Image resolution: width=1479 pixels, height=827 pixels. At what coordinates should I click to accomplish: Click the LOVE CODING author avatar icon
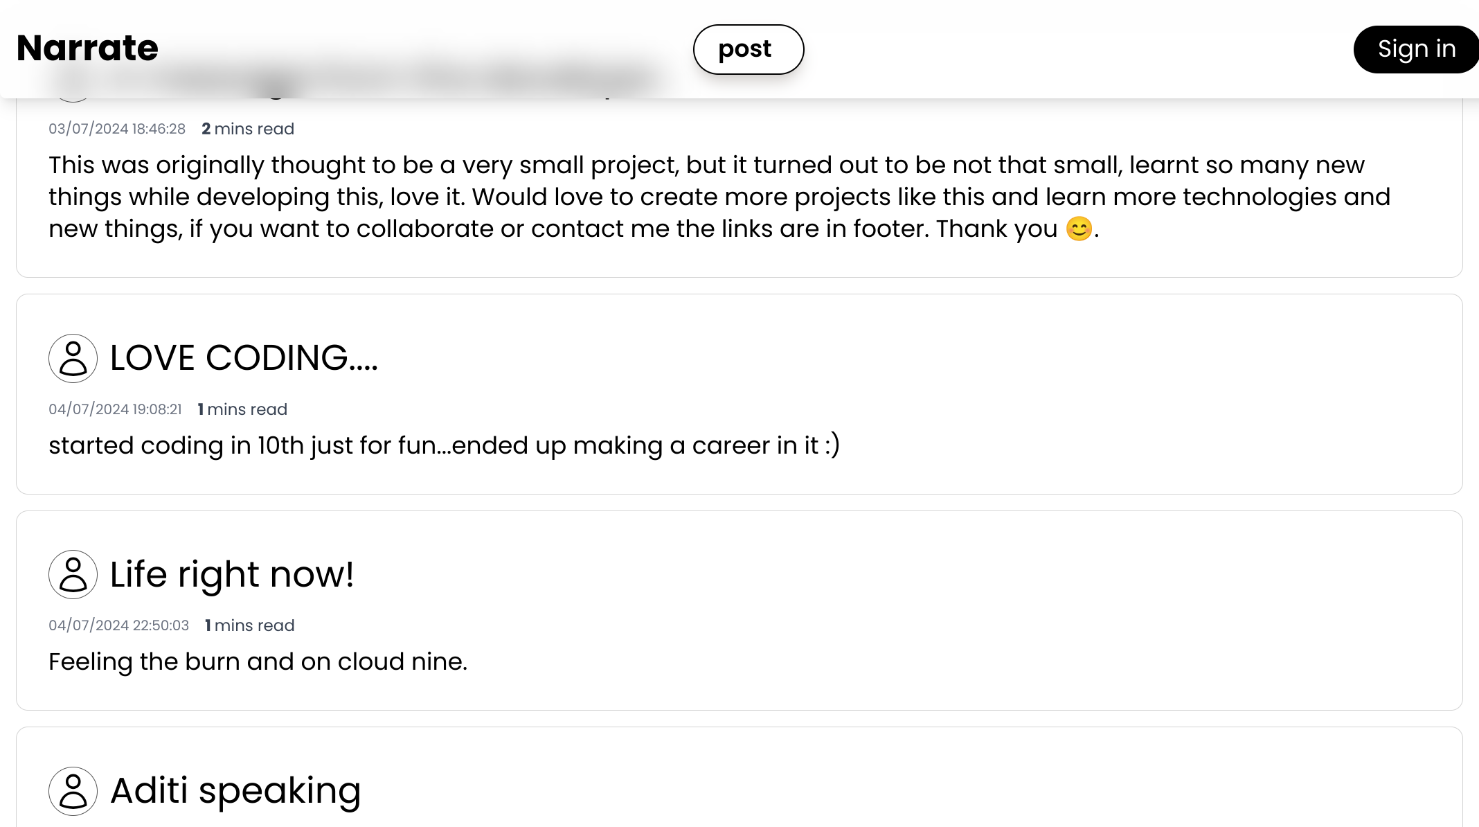pos(73,358)
